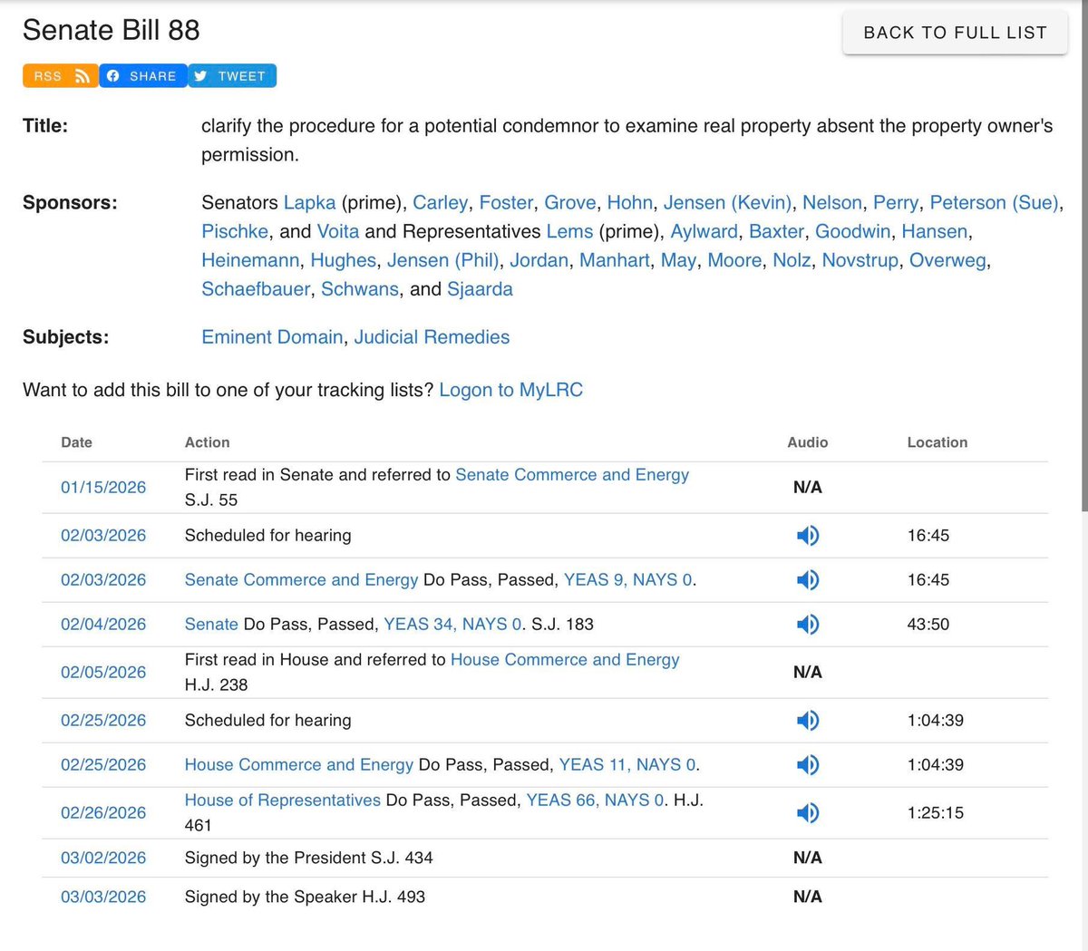Open Representative May's profile
The width and height of the screenshot is (1088, 951).
(677, 261)
